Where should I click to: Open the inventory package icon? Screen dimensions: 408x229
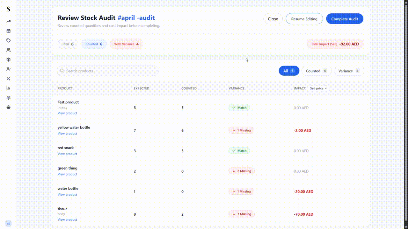point(8,59)
